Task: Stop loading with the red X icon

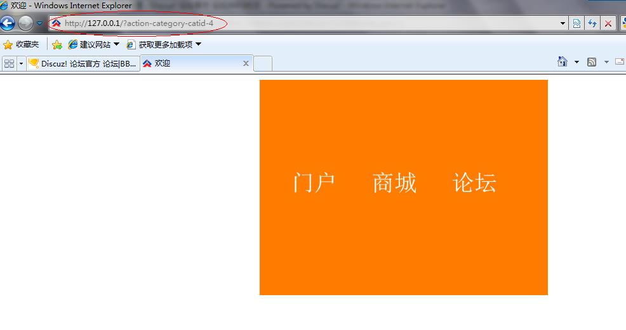Action: tap(608, 23)
